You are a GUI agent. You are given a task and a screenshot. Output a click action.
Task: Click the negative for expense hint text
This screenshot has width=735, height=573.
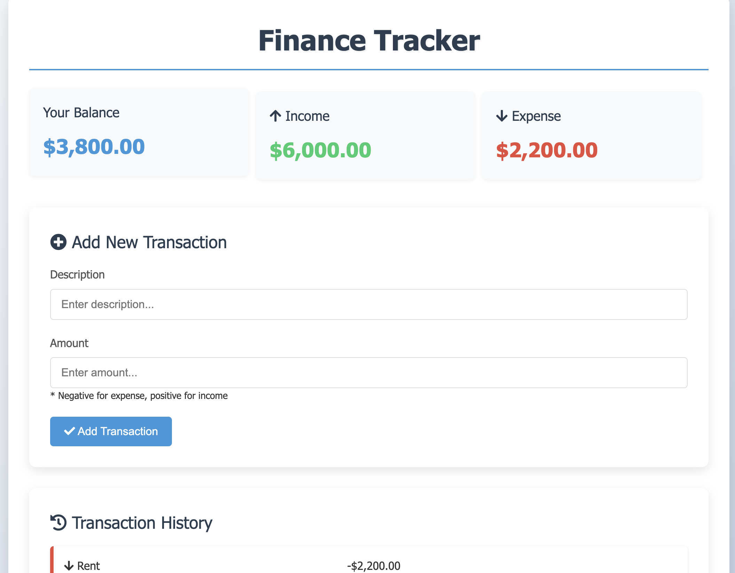pos(139,396)
